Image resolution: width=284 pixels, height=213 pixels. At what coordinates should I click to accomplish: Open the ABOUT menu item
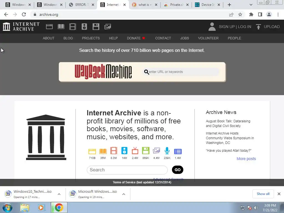[x=48, y=38]
